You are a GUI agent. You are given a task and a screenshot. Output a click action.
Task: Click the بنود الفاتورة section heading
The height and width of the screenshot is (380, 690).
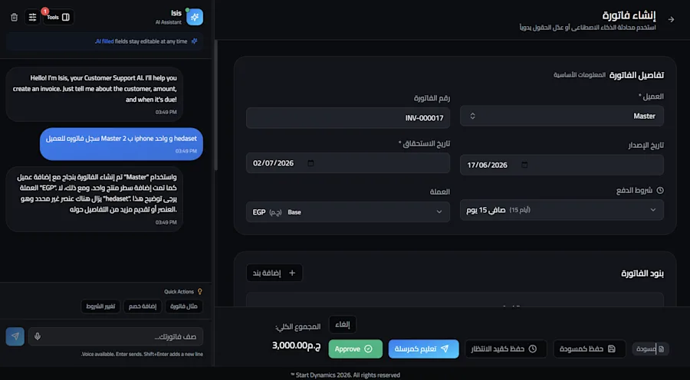tap(642, 274)
